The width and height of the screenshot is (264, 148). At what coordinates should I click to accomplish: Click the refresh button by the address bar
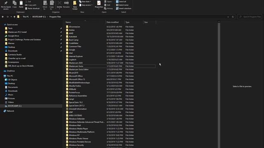[x=233, y=17]
